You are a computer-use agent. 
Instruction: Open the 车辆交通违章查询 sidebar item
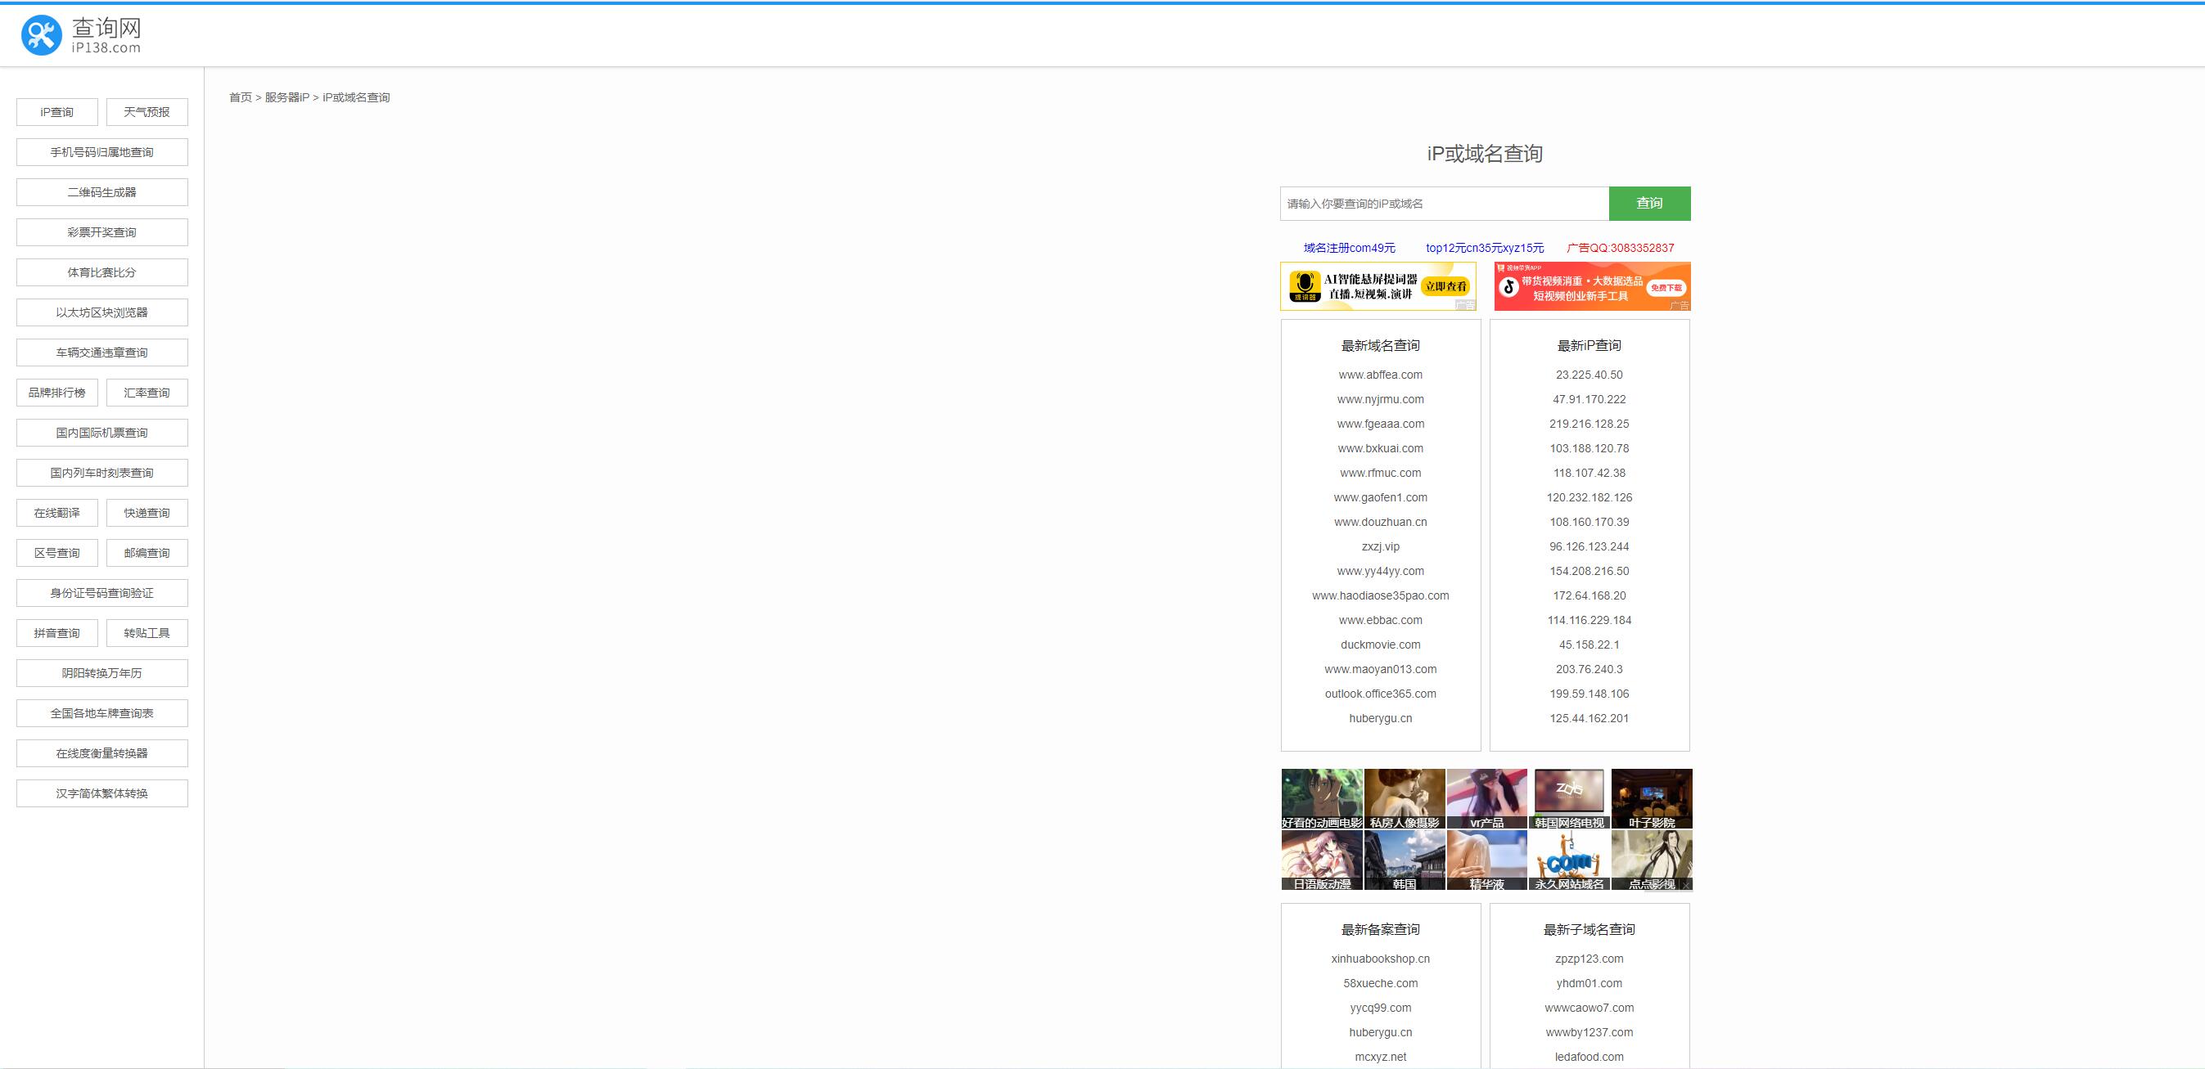pyautogui.click(x=101, y=353)
